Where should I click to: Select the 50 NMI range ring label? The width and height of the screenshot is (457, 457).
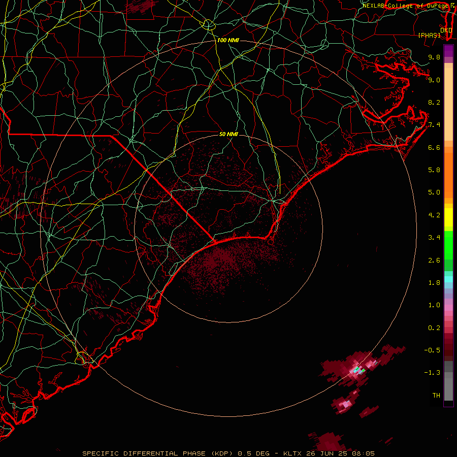(228, 134)
